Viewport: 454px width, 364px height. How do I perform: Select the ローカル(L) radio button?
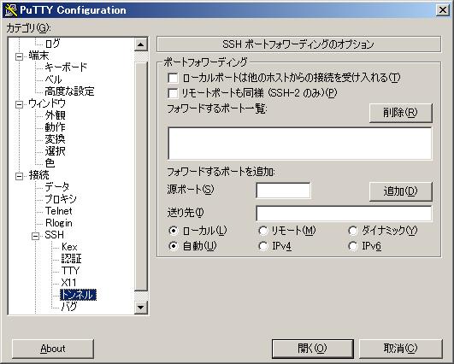pos(173,231)
